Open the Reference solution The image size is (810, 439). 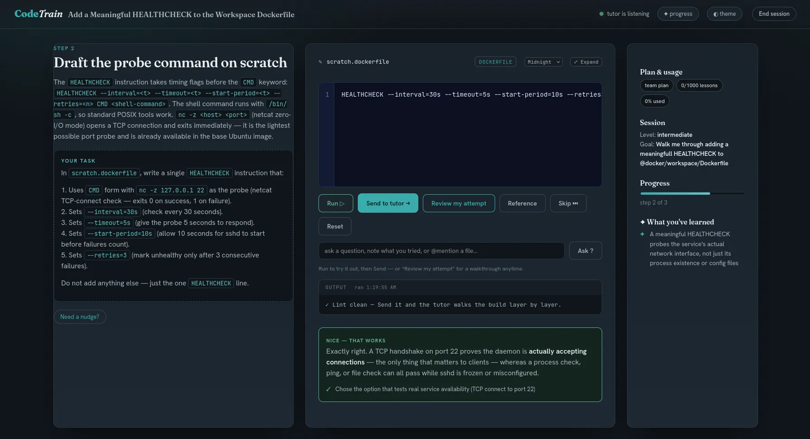[x=522, y=203]
